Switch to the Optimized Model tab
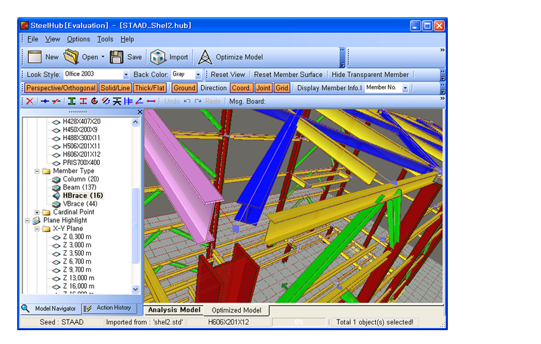The image size is (541, 344). [236, 310]
